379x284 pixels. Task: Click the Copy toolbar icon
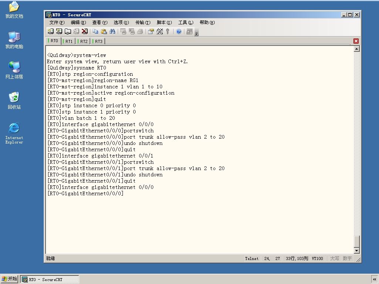coord(95,31)
